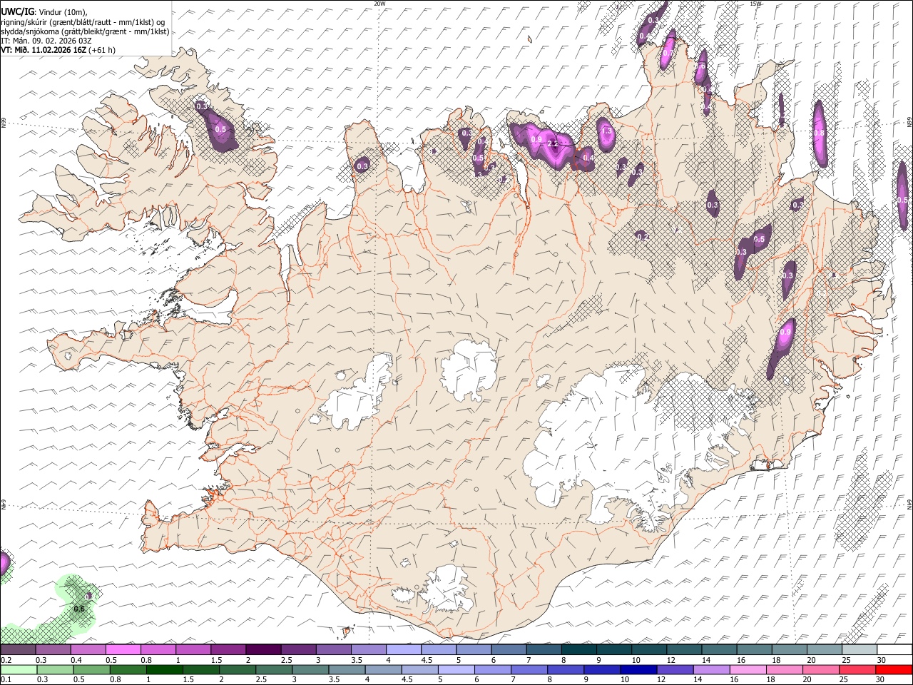Viewport: 913px width, 685px height.
Task: Click the upper legend swatch labeled 0.5
Action: (123, 650)
